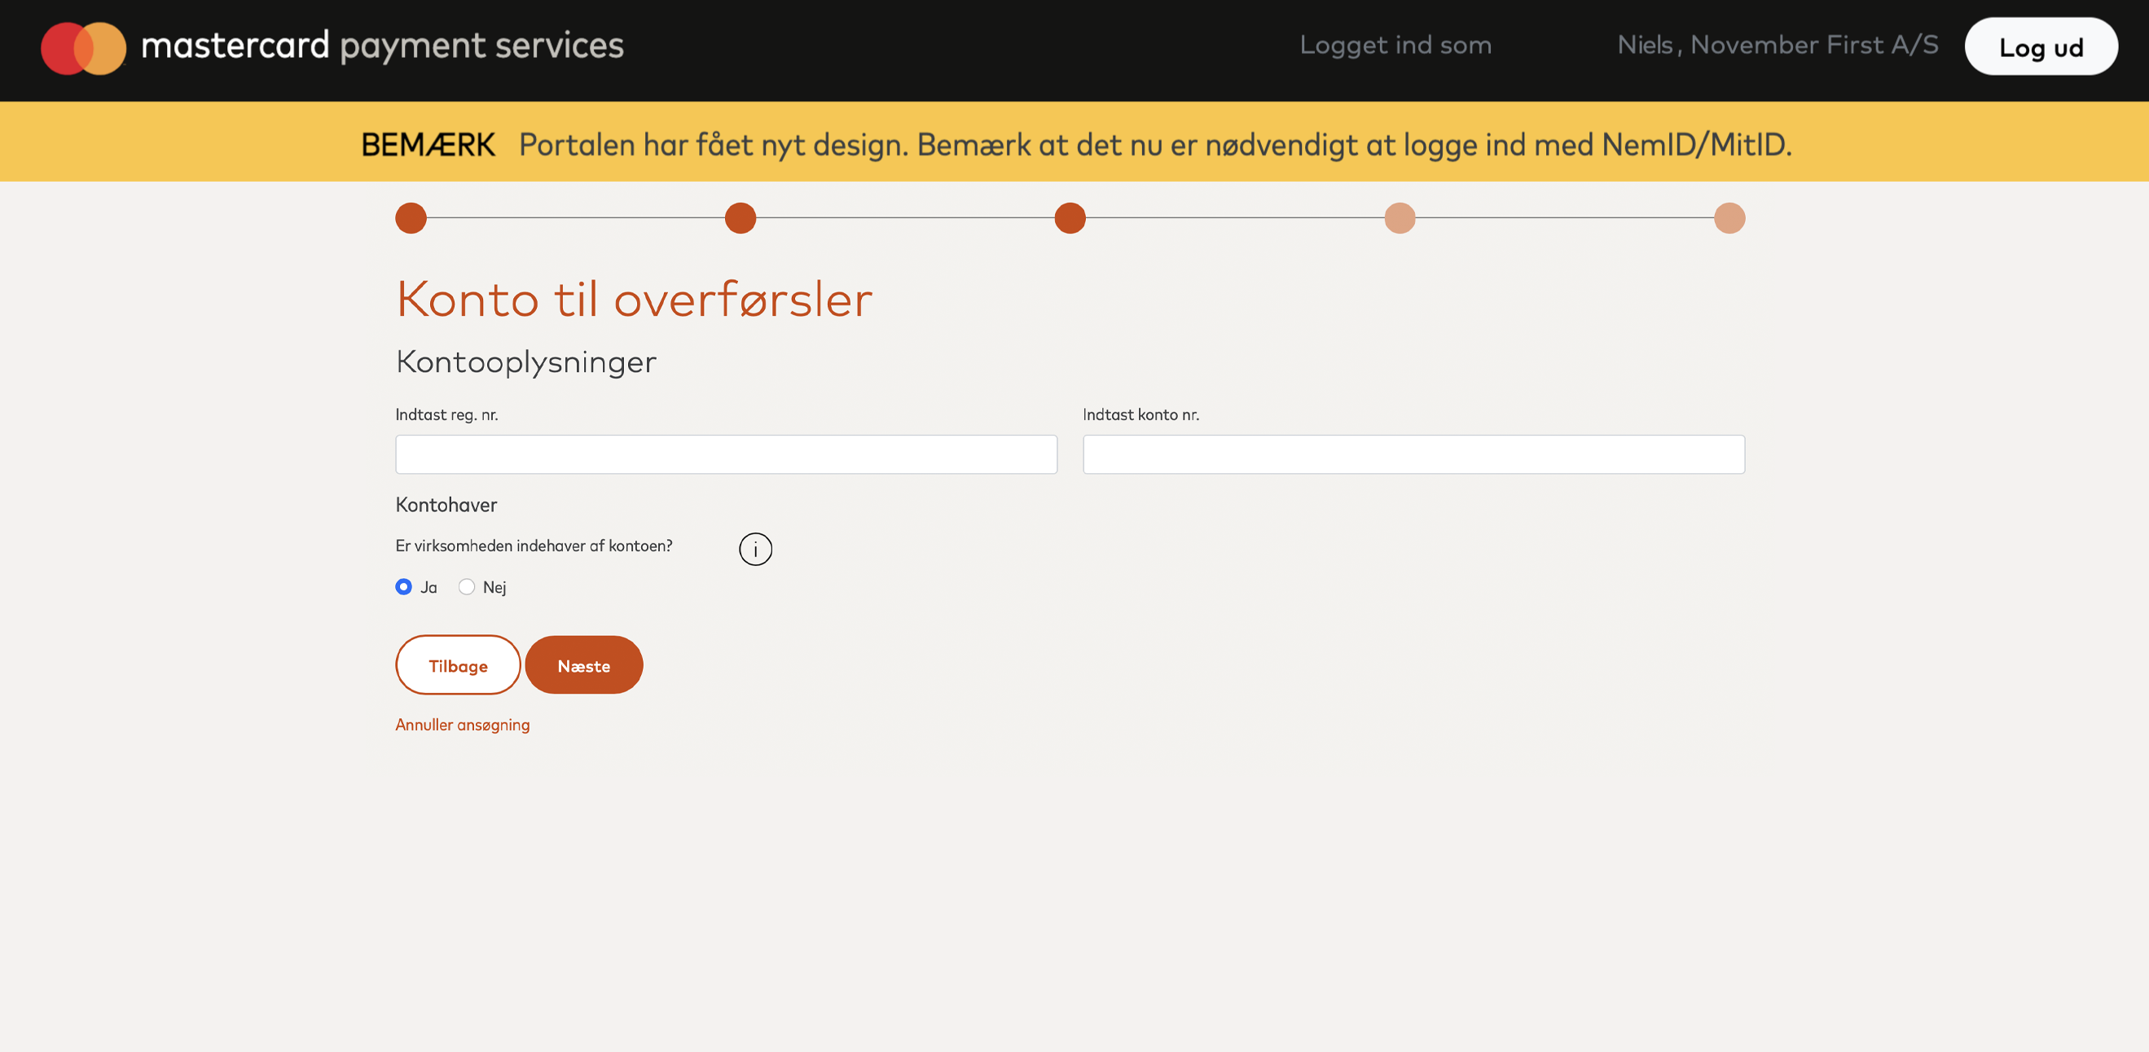Image resolution: width=2149 pixels, height=1052 pixels.
Task: Click the second progress step dot
Action: click(740, 218)
